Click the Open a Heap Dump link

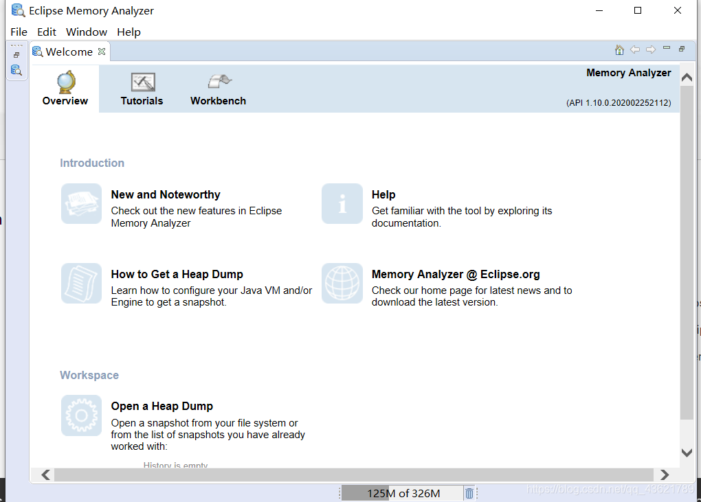(x=162, y=406)
